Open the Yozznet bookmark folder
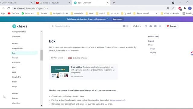 click(x=42, y=13)
